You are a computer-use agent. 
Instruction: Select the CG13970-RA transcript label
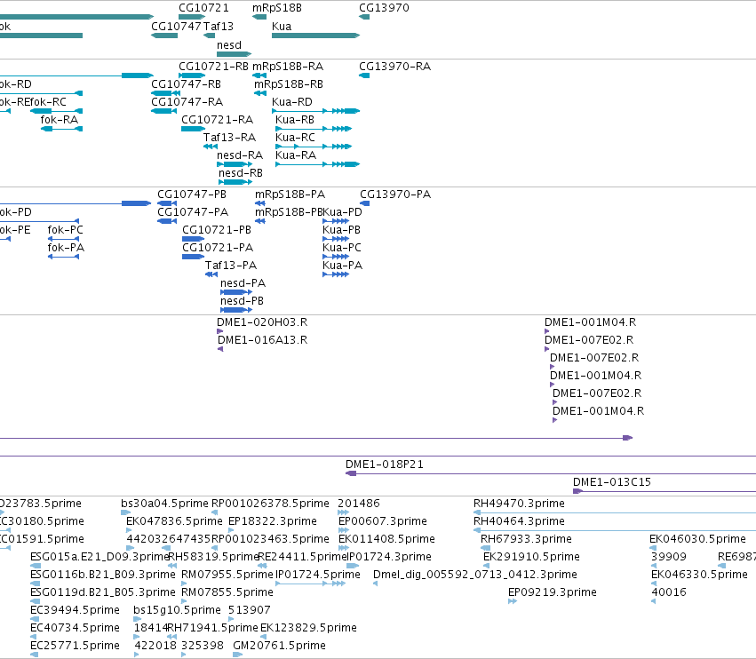394,66
